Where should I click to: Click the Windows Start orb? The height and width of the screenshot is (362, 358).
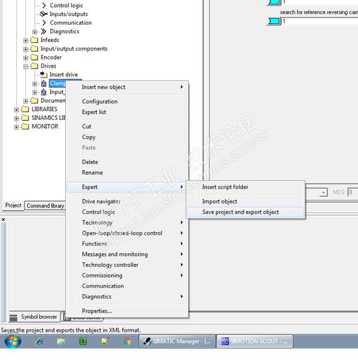point(13,341)
